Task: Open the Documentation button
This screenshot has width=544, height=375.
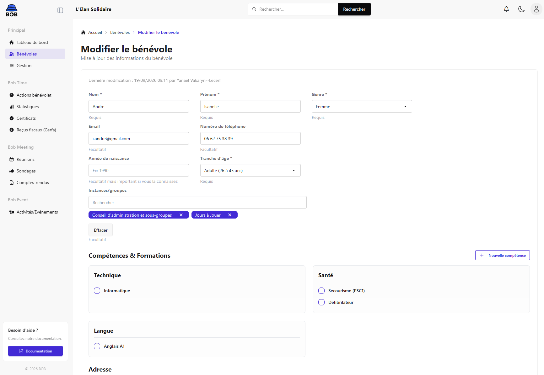Action: pyautogui.click(x=35, y=351)
